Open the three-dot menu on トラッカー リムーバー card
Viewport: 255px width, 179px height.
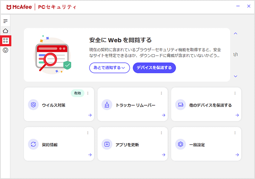click(161, 93)
